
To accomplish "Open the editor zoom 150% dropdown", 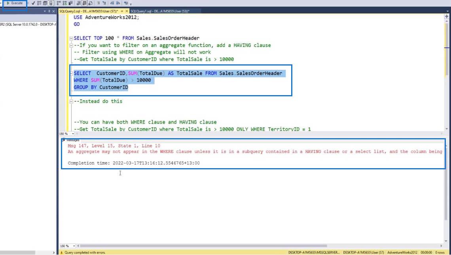I will 73,134.
